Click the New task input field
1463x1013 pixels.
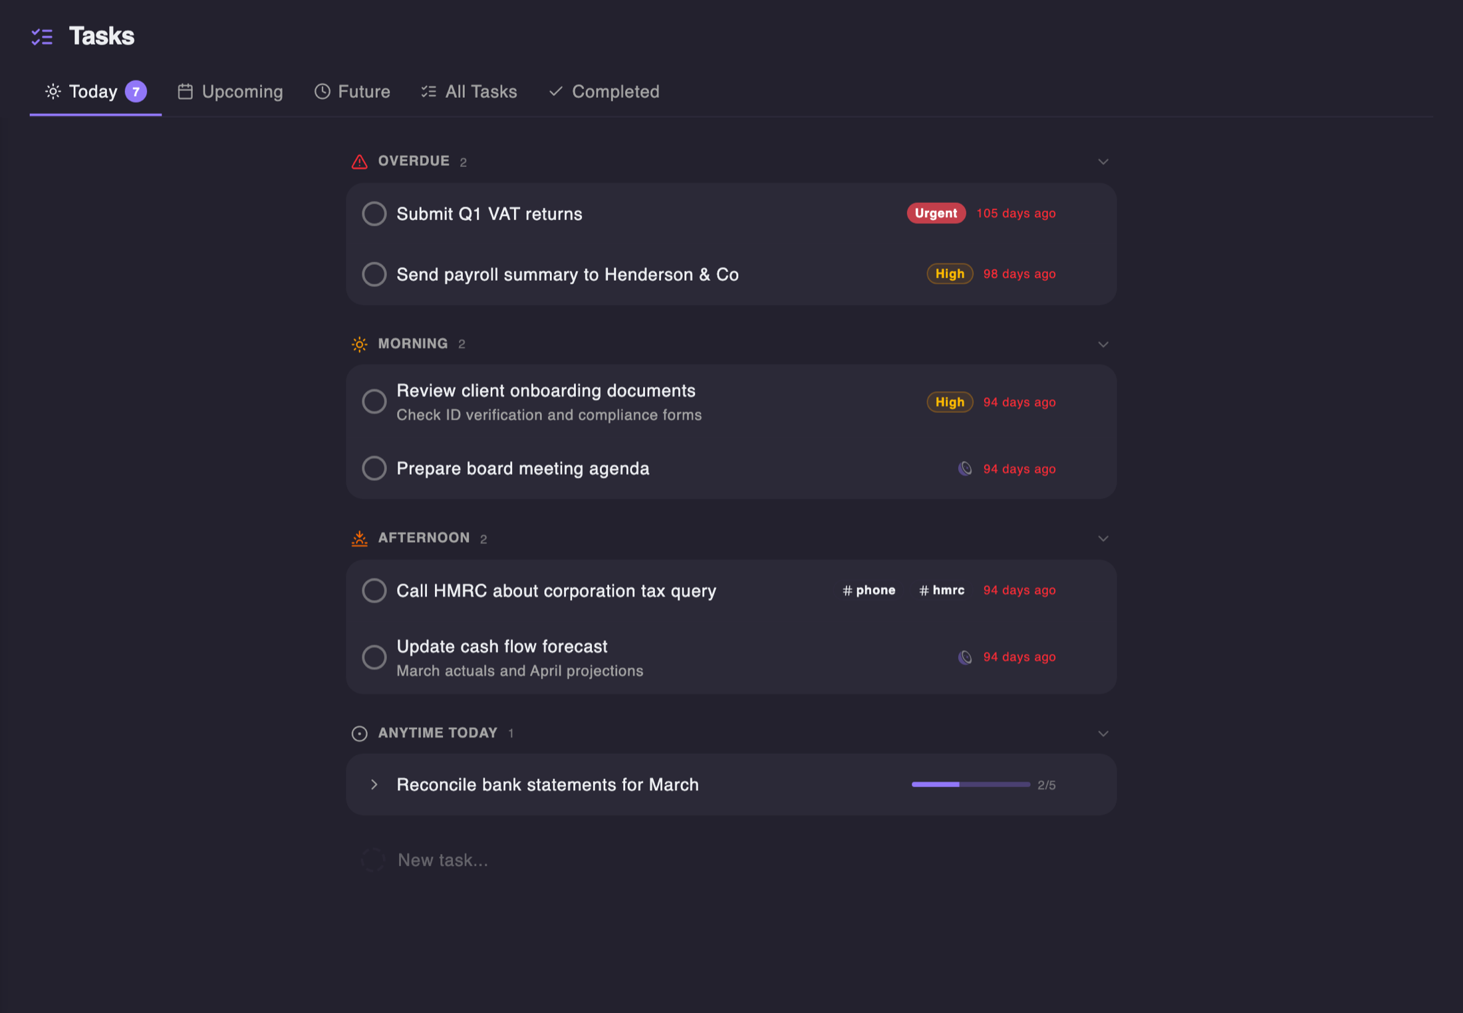click(730, 860)
